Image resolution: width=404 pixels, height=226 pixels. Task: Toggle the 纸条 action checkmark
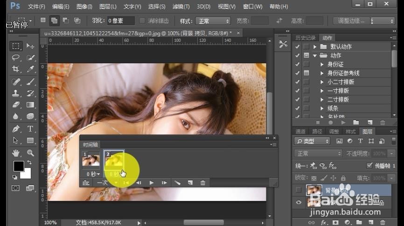[x=297, y=108]
